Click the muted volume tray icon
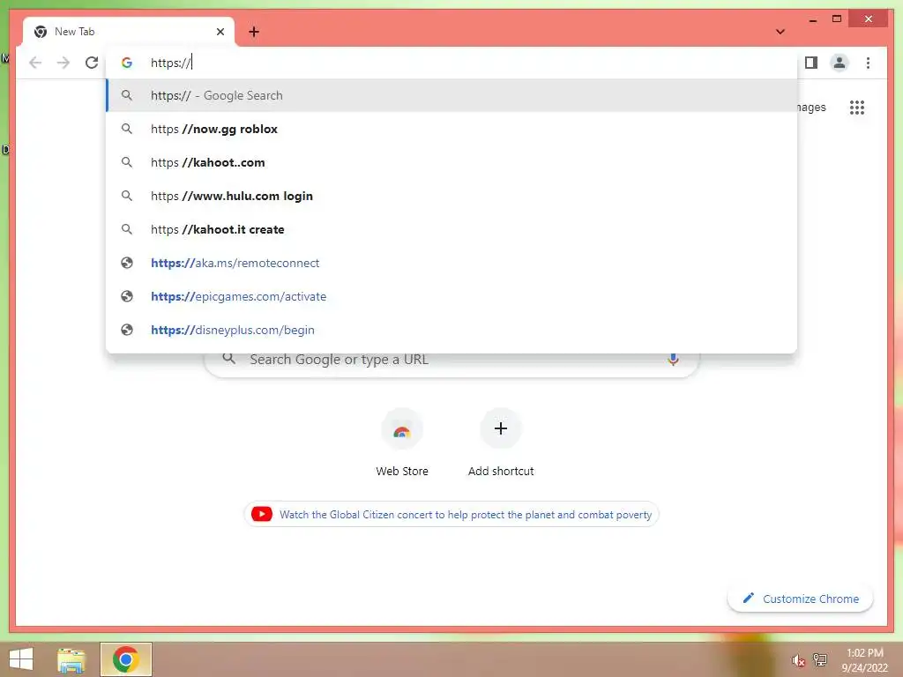The width and height of the screenshot is (903, 677). pos(797,660)
